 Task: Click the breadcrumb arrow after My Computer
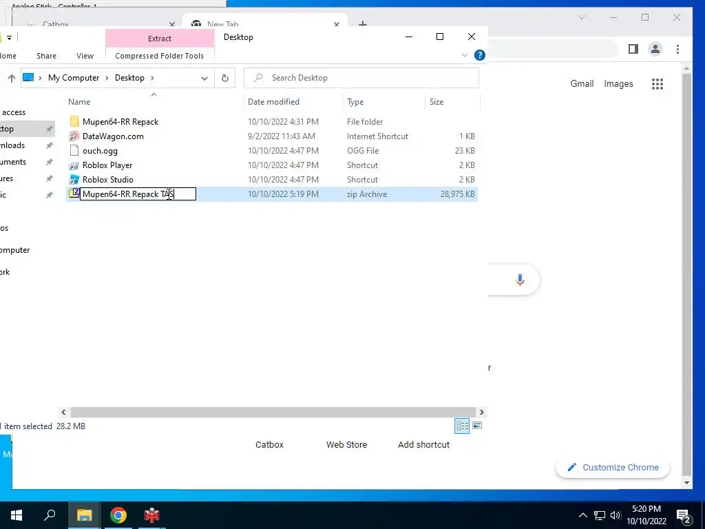[x=107, y=78]
